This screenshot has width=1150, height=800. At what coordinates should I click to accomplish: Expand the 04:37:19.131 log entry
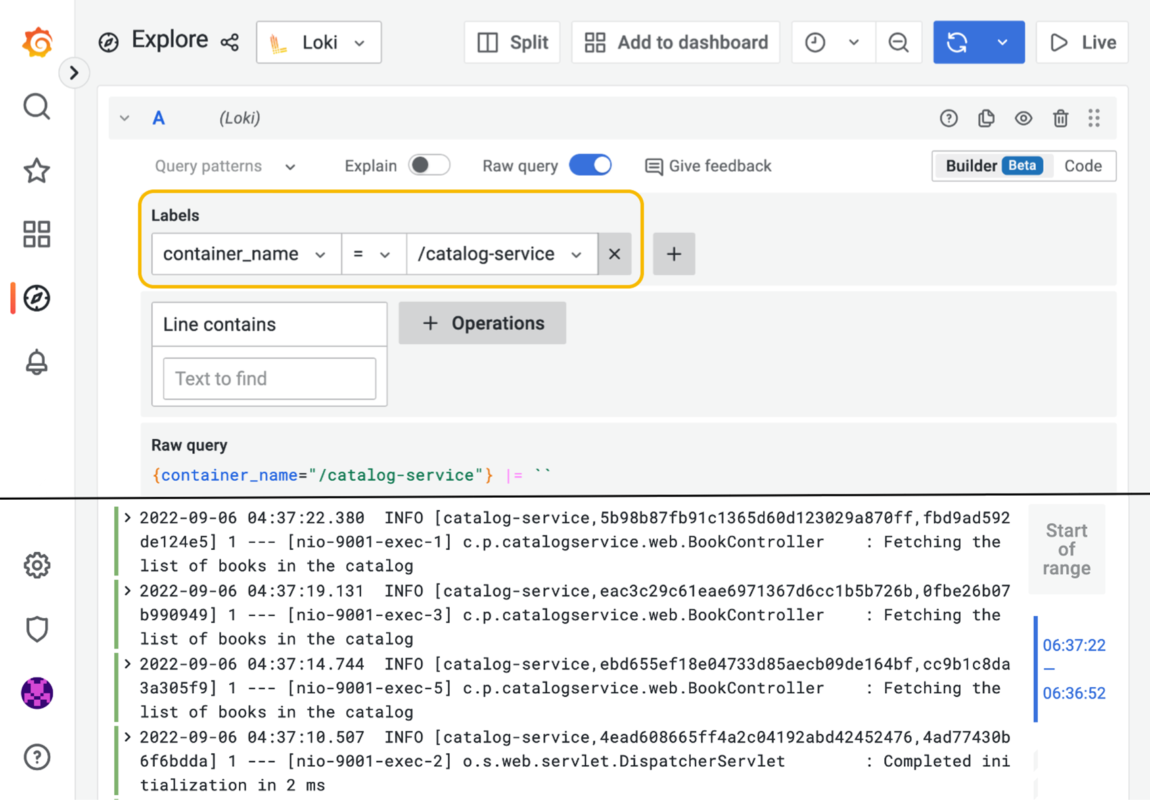pyautogui.click(x=127, y=591)
